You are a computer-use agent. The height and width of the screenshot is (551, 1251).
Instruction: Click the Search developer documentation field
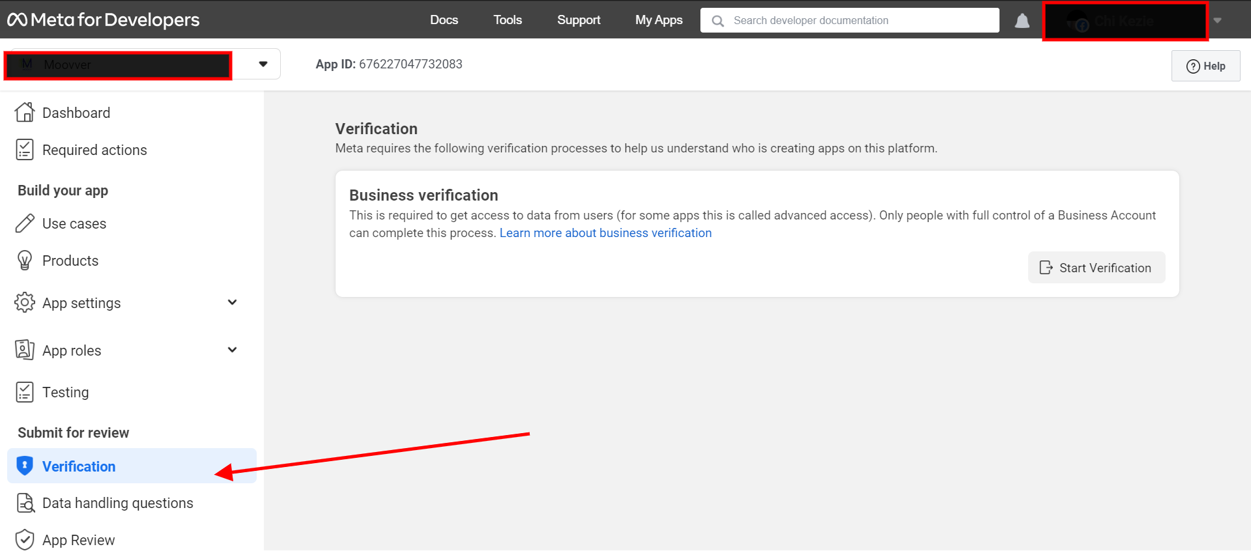tap(850, 20)
